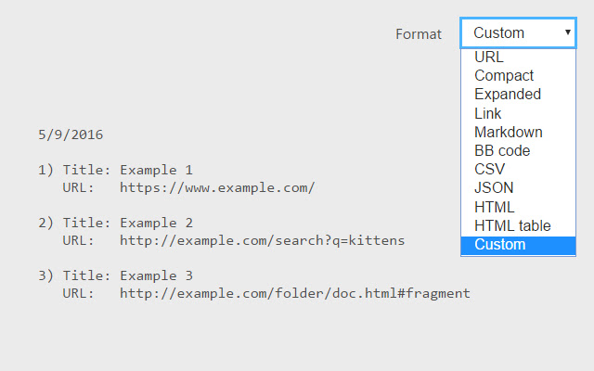Click the search?q=kittens URL text
Screen dimensions: 594x371
(x=262, y=240)
